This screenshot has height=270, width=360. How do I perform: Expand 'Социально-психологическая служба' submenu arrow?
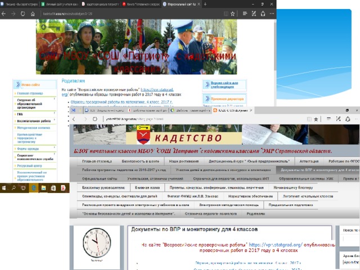pyautogui.click(x=55, y=154)
